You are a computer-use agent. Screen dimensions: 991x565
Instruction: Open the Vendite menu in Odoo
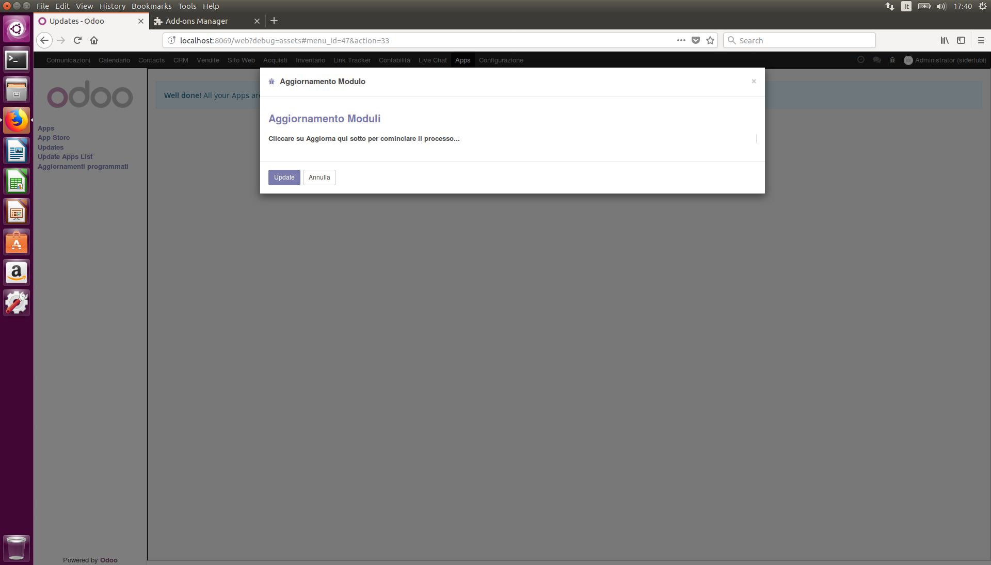click(x=207, y=60)
